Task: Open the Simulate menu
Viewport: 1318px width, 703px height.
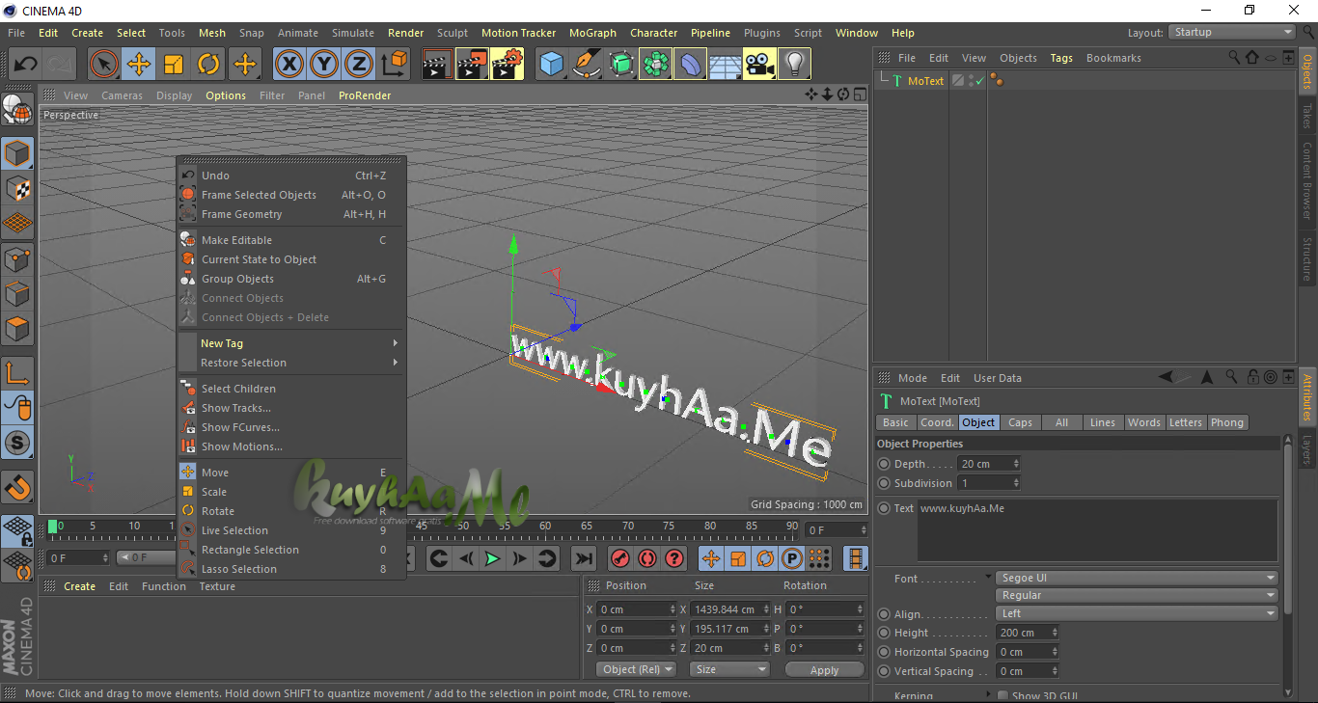Action: click(x=353, y=33)
